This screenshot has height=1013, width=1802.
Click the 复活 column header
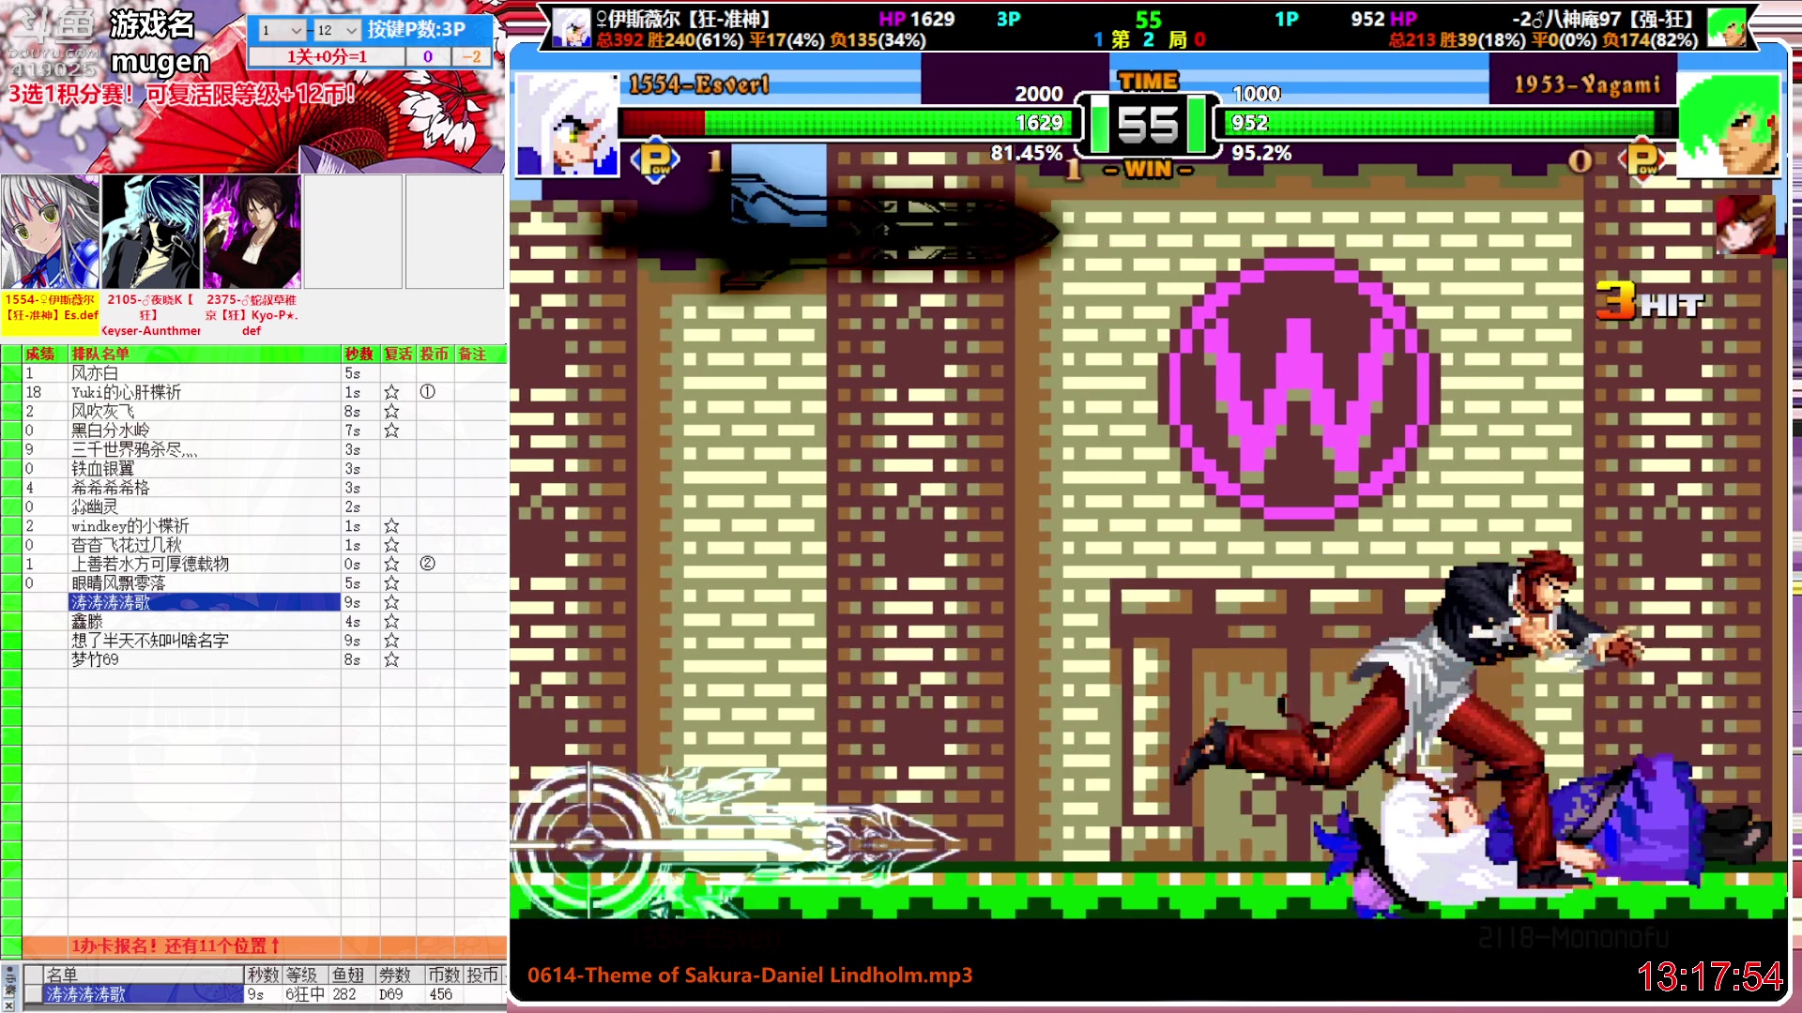point(398,354)
